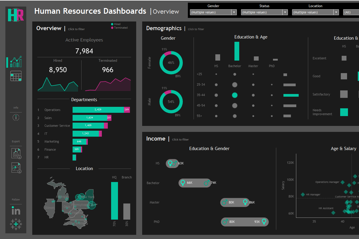Click the Finance department label

[50, 149]
